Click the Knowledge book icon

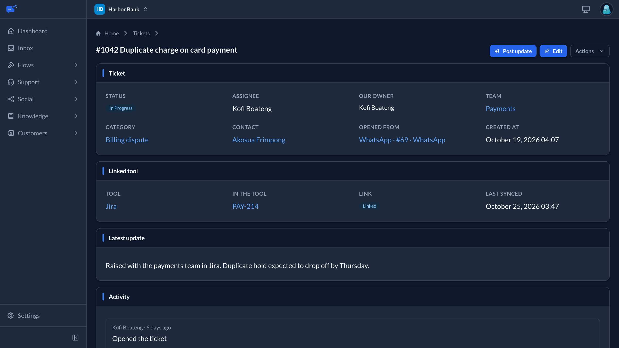click(x=11, y=116)
